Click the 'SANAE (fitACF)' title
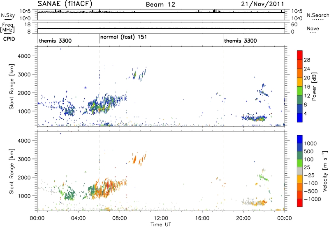 pos(65,4)
